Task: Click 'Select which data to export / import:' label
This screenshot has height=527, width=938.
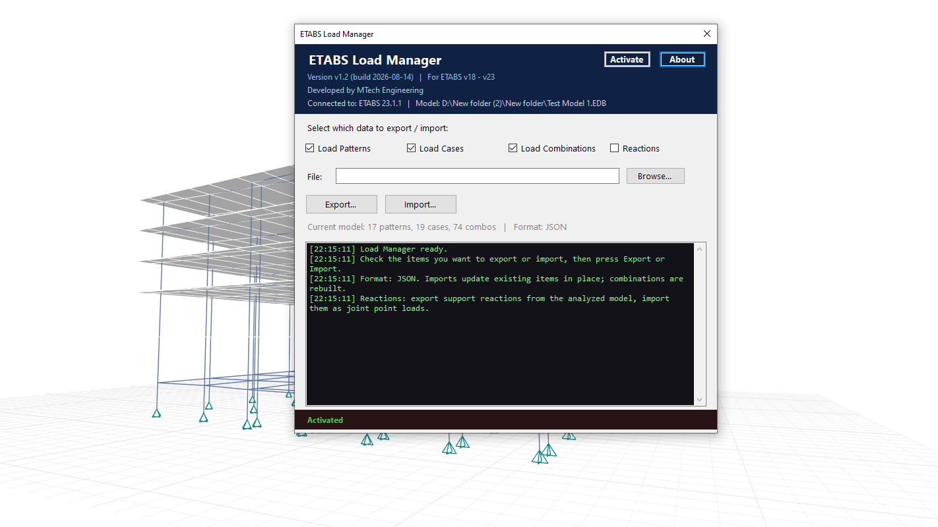Action: [377, 128]
